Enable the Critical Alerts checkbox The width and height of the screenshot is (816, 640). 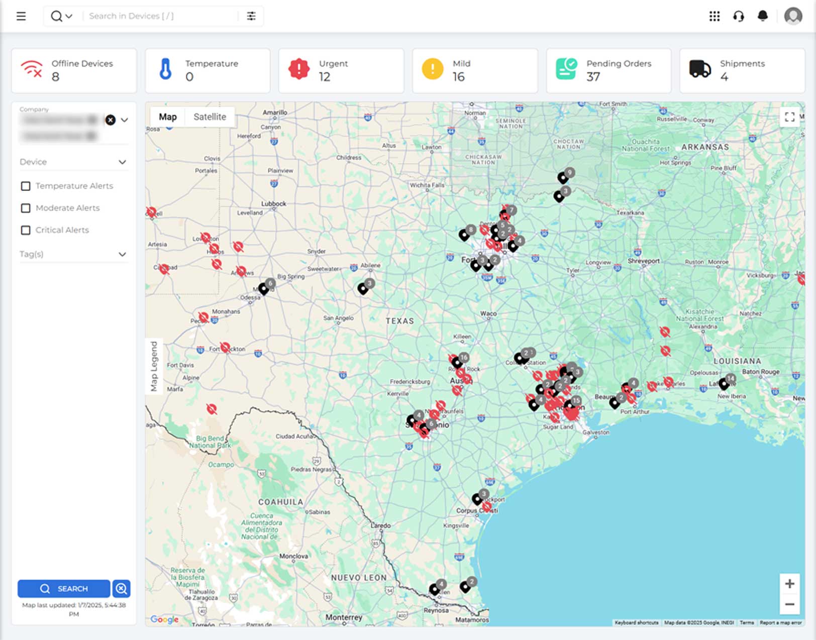[x=26, y=230]
